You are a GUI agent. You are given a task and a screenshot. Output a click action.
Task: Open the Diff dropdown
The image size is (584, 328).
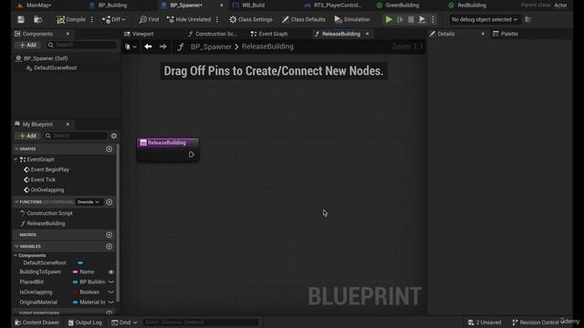click(114, 19)
